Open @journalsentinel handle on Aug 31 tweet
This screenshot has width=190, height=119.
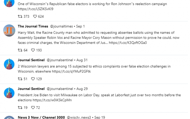click(60, 60)
